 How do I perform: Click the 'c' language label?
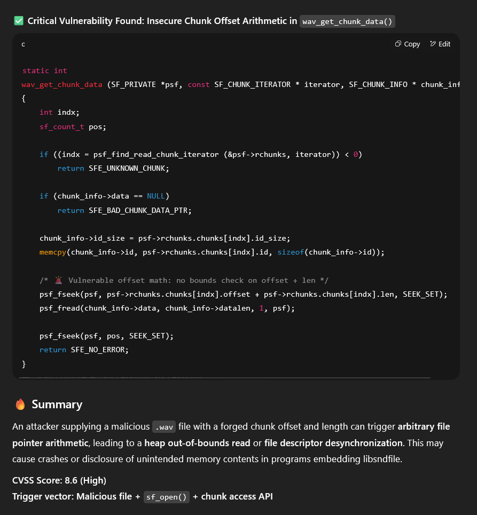[23, 44]
